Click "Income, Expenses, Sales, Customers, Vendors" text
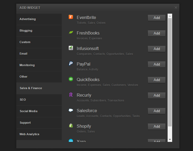Screen dimensions: 193x151 click(x=107, y=85)
